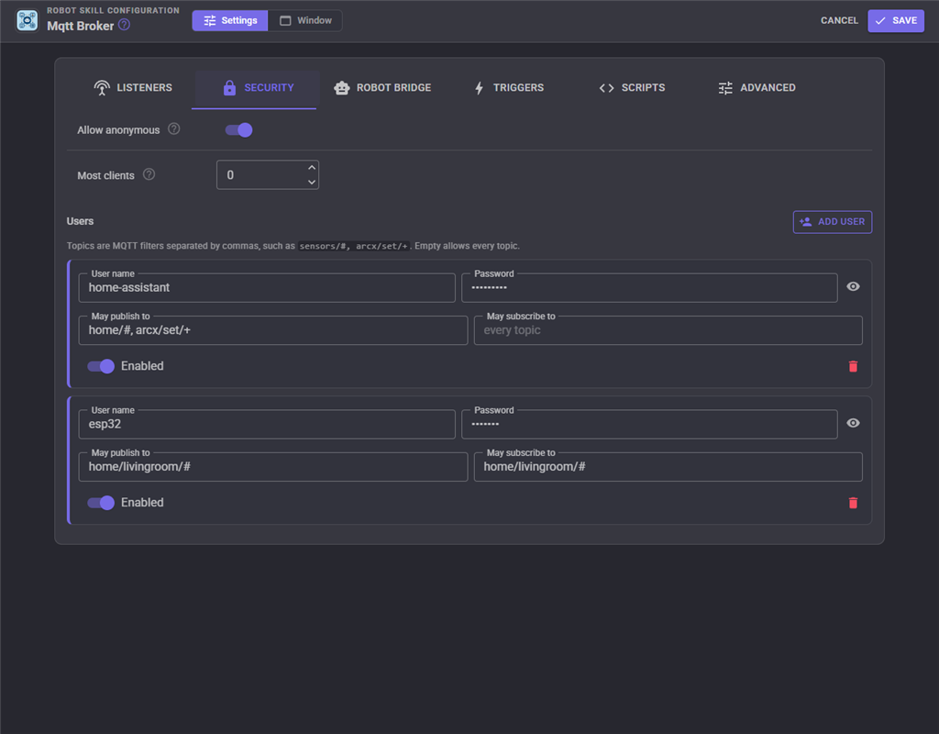Edit the home-assistant User name field

(267, 287)
